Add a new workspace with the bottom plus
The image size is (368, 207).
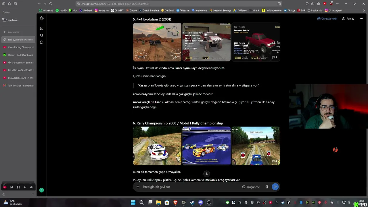[x=33, y=194]
